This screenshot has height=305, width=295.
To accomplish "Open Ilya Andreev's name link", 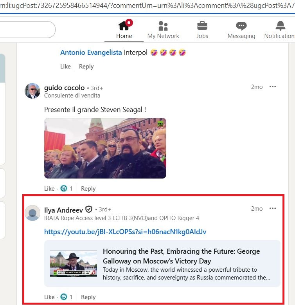I will click(x=63, y=210).
